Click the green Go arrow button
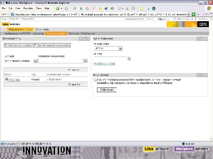The width and height of the screenshot is (213, 159). point(193,14)
